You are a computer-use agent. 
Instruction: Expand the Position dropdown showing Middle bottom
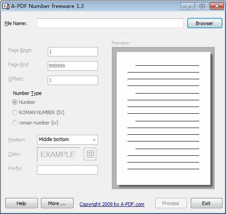click(67, 140)
